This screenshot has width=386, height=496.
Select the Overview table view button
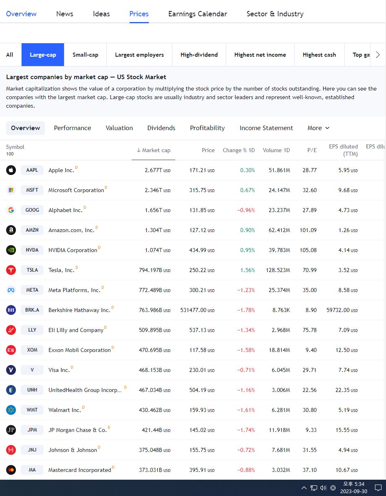[x=26, y=128]
